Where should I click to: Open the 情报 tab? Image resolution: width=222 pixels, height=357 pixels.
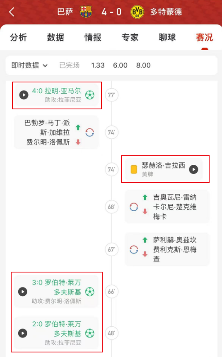pyautogui.click(x=93, y=37)
